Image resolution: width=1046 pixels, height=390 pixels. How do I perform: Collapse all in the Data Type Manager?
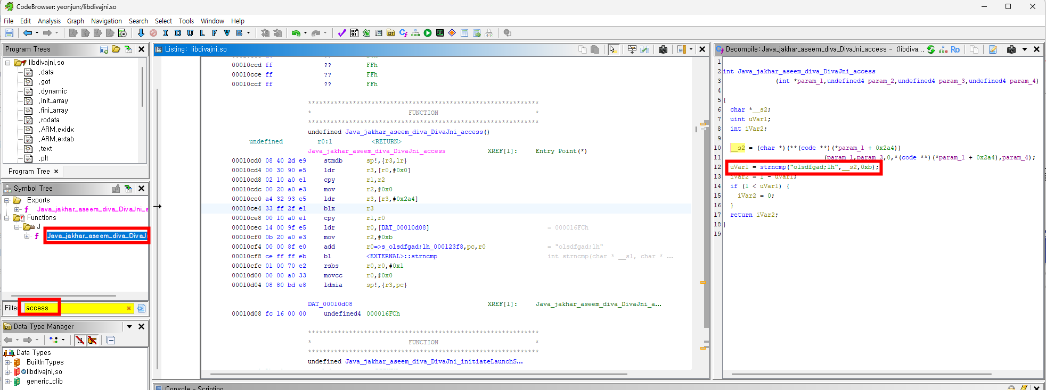111,340
